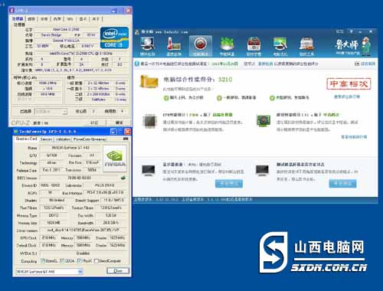Switch to the graphics tab in CPU-Z
Image resolution: width=383 pixels, height=291 pixels.
click(x=83, y=18)
